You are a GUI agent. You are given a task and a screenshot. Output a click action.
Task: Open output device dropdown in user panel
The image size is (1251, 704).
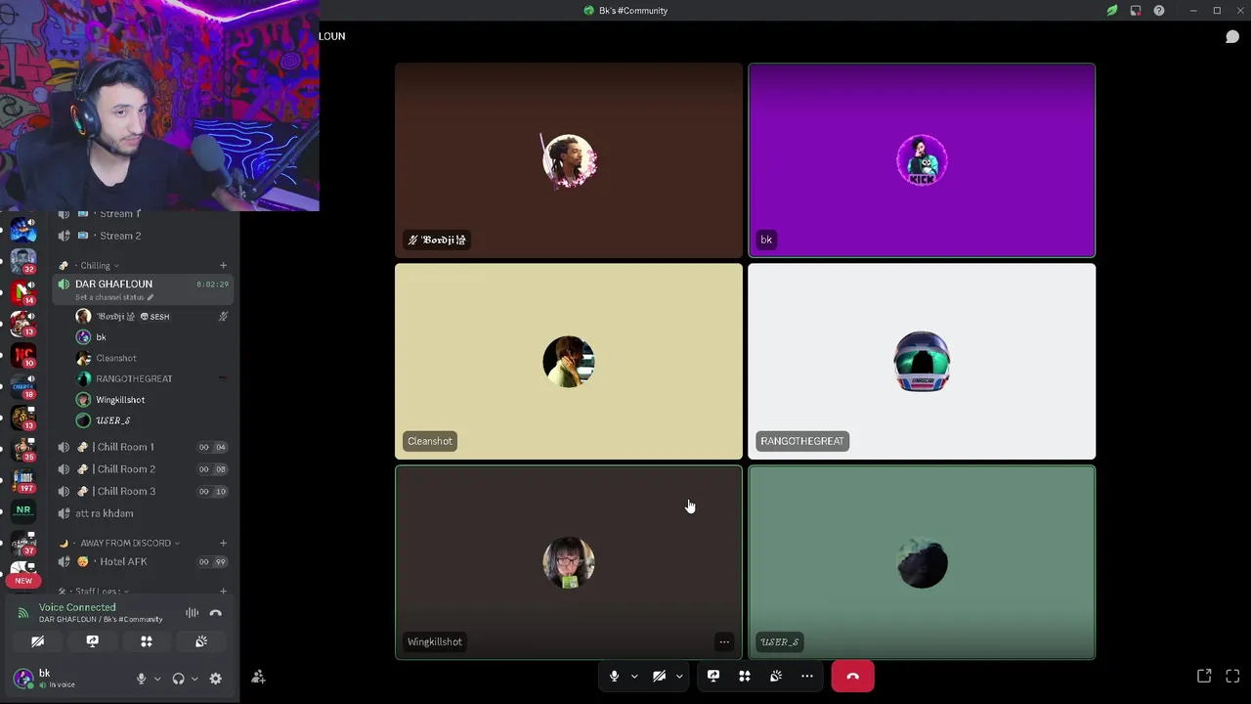194,679
